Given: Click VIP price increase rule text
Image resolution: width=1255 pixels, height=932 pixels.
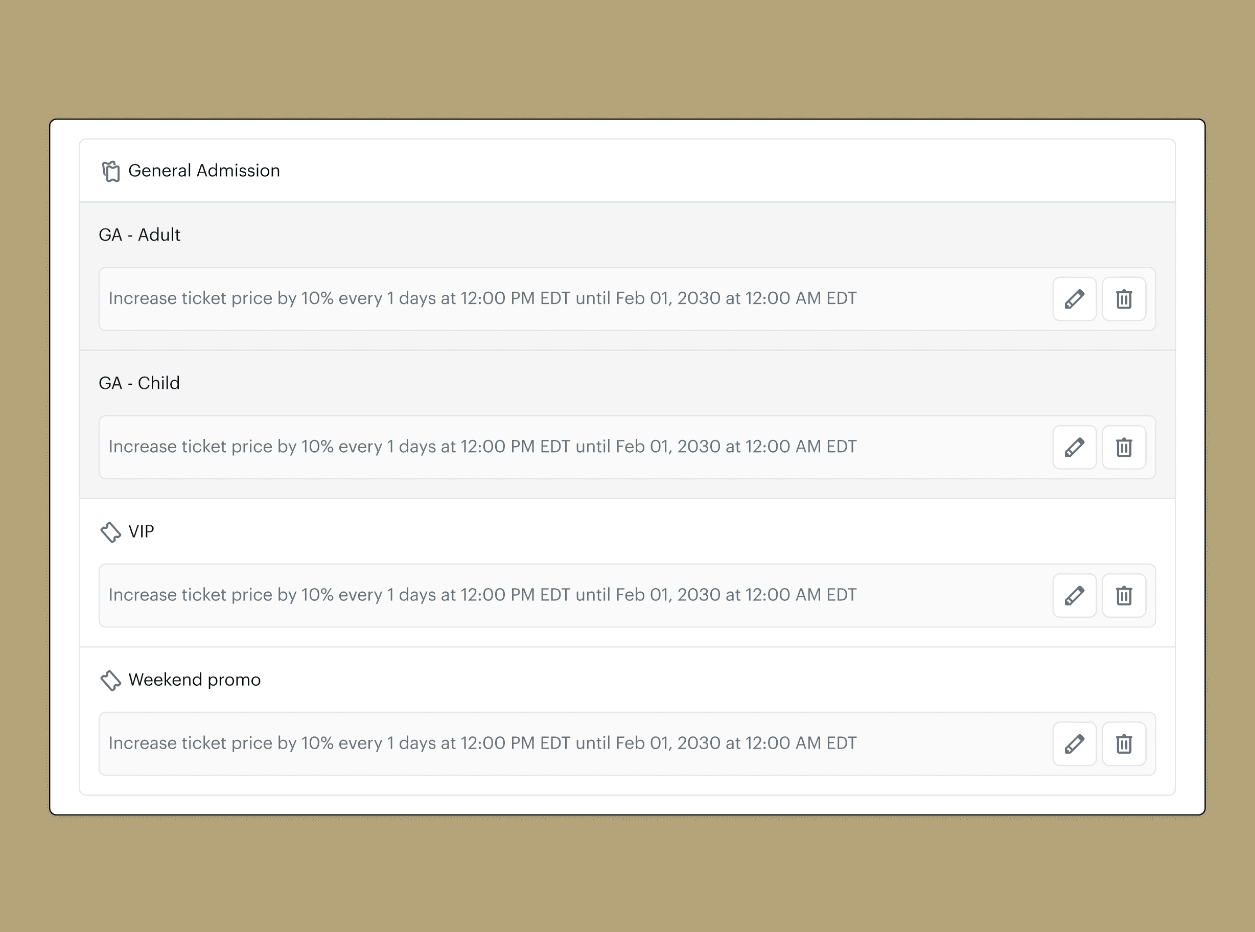Looking at the screenshot, I should tap(482, 595).
